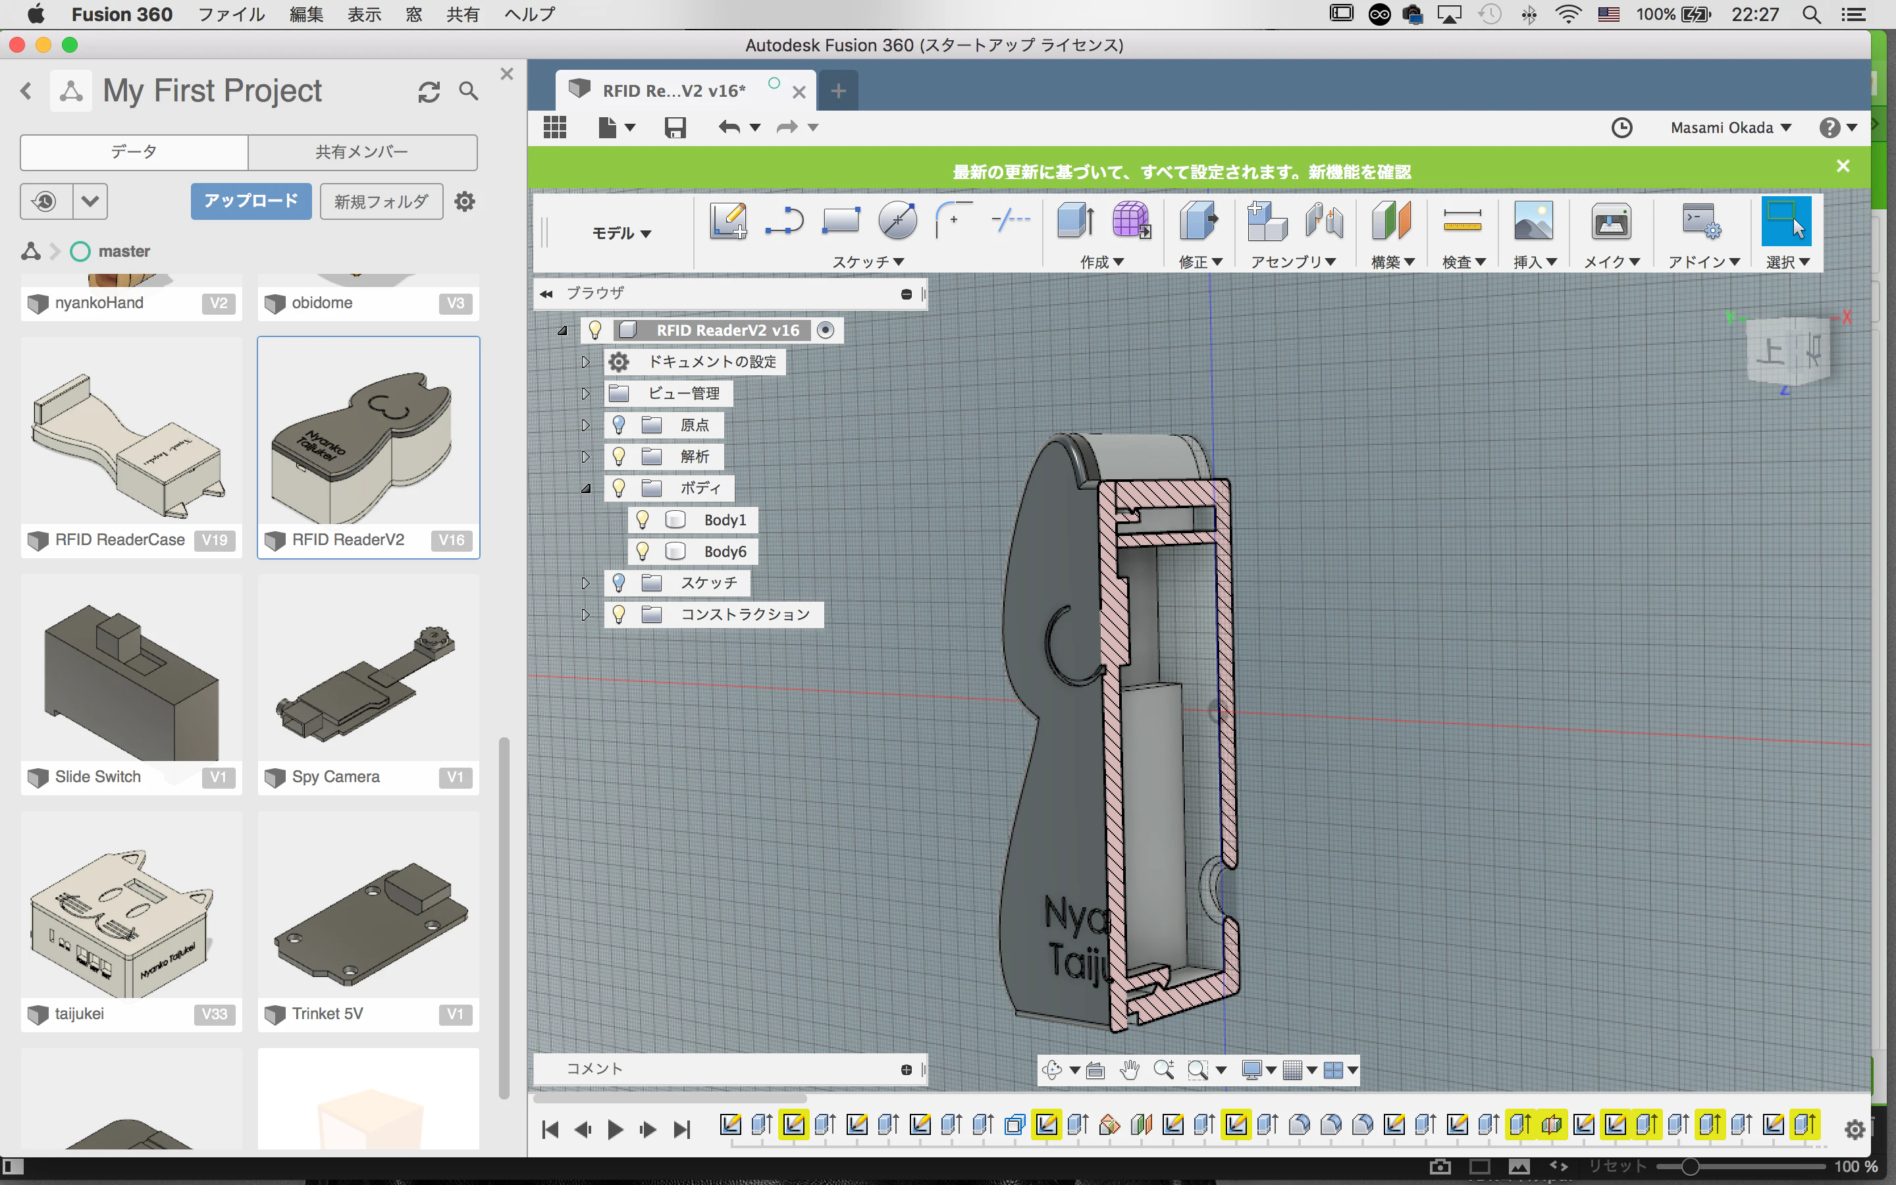This screenshot has width=1896, height=1185.
Task: Open the taijukei design thumbnail
Action: 132,922
